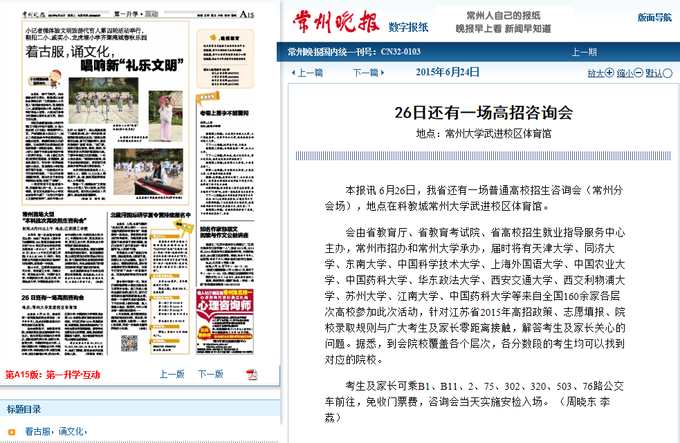Go to previous issue via 上一期
Image resolution: width=680 pixels, height=443 pixels.
pos(584,52)
